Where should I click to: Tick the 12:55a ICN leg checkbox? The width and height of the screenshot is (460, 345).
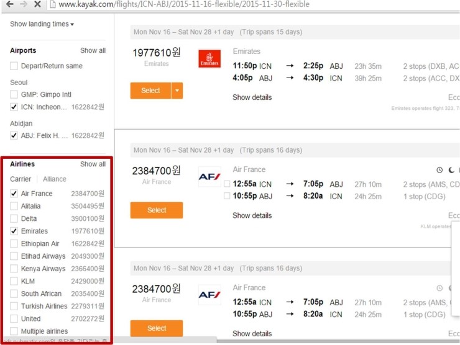pyautogui.click(x=227, y=184)
